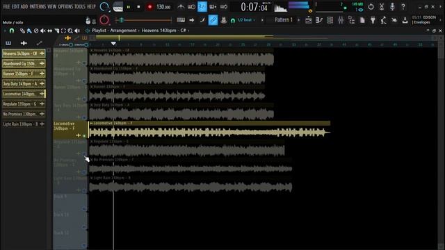Open the FILE menu
The image size is (445, 250).
6,6
